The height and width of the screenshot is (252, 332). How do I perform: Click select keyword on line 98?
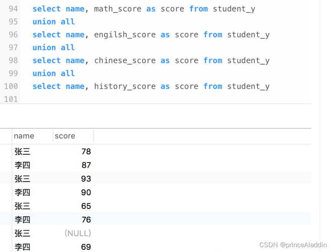point(47,60)
